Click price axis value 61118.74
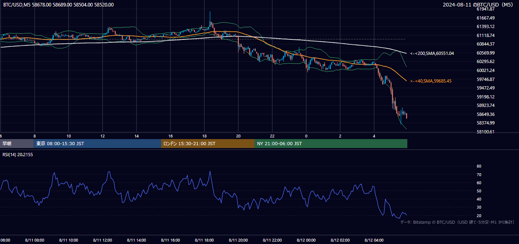Screen dimensions: 519x244 (x=485, y=35)
